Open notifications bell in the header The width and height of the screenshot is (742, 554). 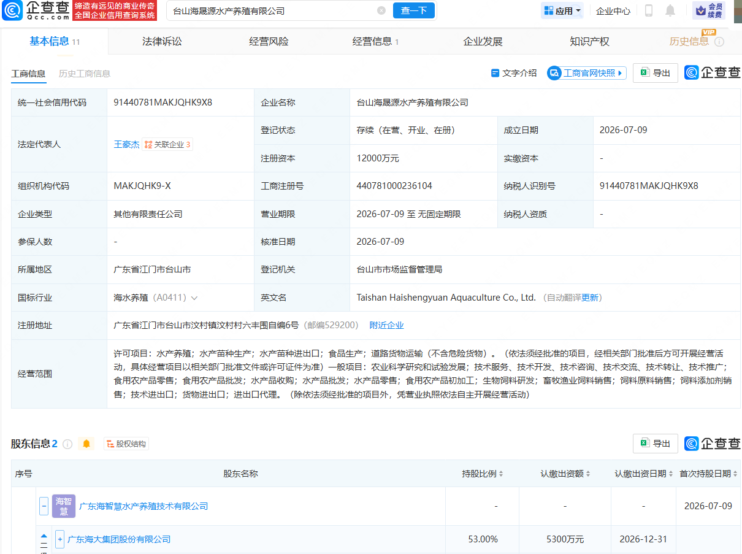670,10
